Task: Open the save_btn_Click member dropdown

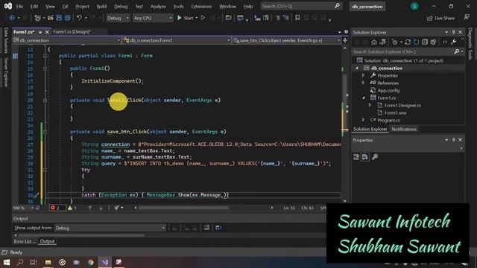Action: 286,40
